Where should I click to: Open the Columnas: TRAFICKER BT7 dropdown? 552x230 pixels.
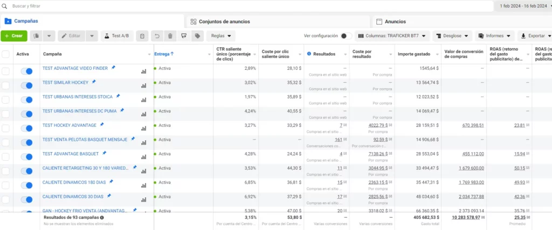pos(393,36)
